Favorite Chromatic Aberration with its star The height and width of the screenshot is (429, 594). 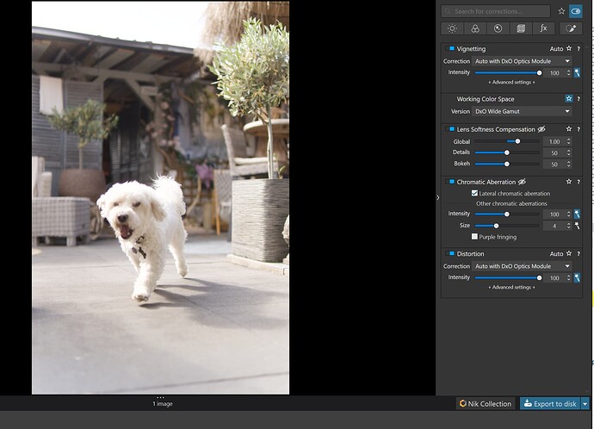569,182
